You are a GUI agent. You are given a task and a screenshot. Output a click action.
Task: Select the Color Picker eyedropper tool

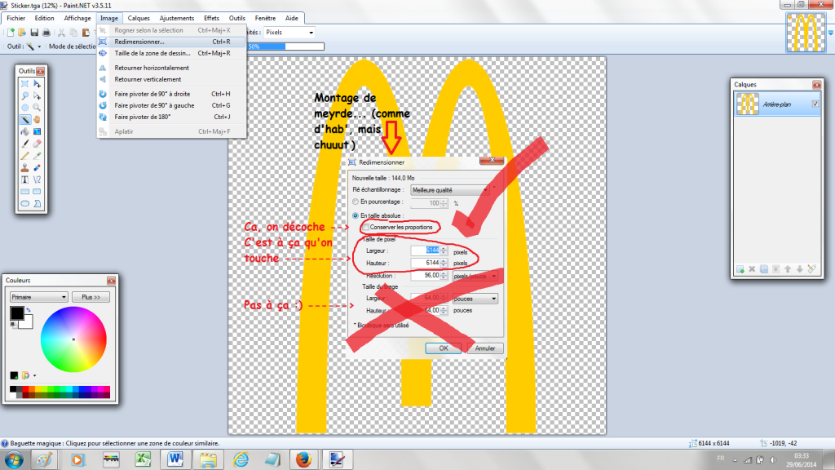click(37, 156)
